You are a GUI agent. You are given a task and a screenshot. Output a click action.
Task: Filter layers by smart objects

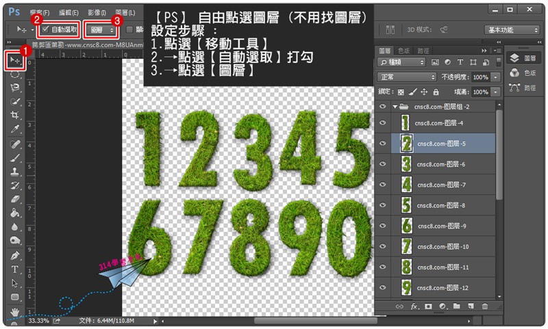pos(486,62)
